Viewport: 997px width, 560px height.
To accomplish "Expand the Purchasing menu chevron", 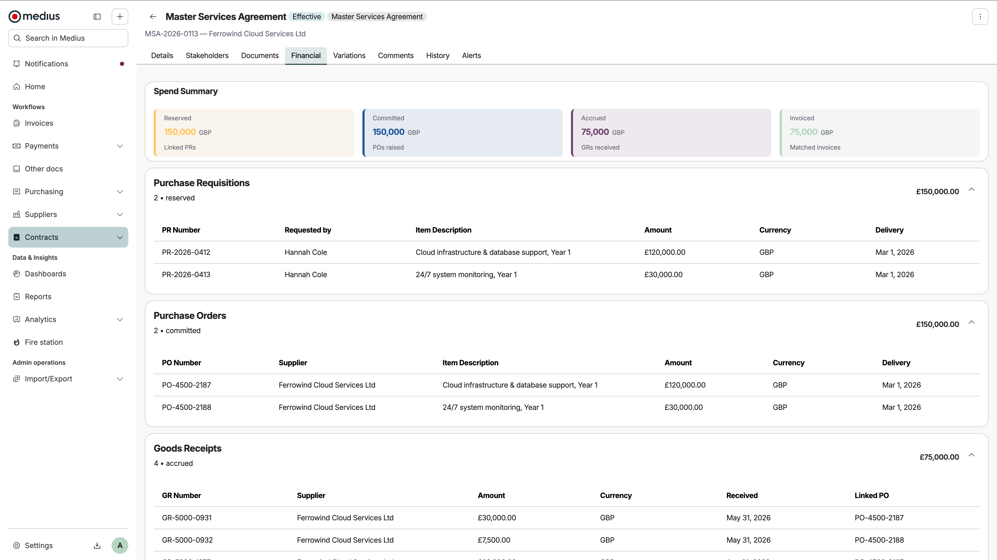I will [x=120, y=192].
